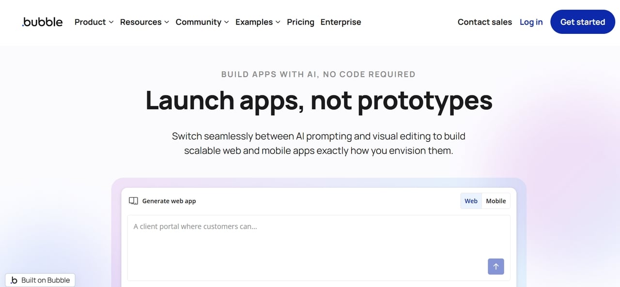Click 'BUILD APPS WITH AI, NO CODE REQUIRED' text
Viewport: 620px width, 287px height.
(x=318, y=74)
